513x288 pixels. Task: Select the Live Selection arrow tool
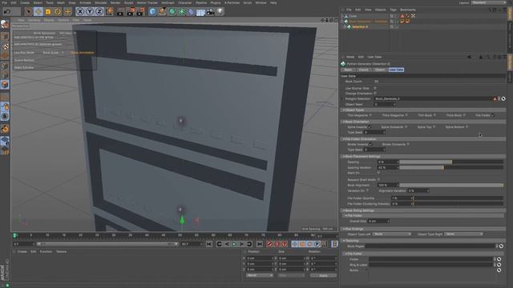click(29, 12)
